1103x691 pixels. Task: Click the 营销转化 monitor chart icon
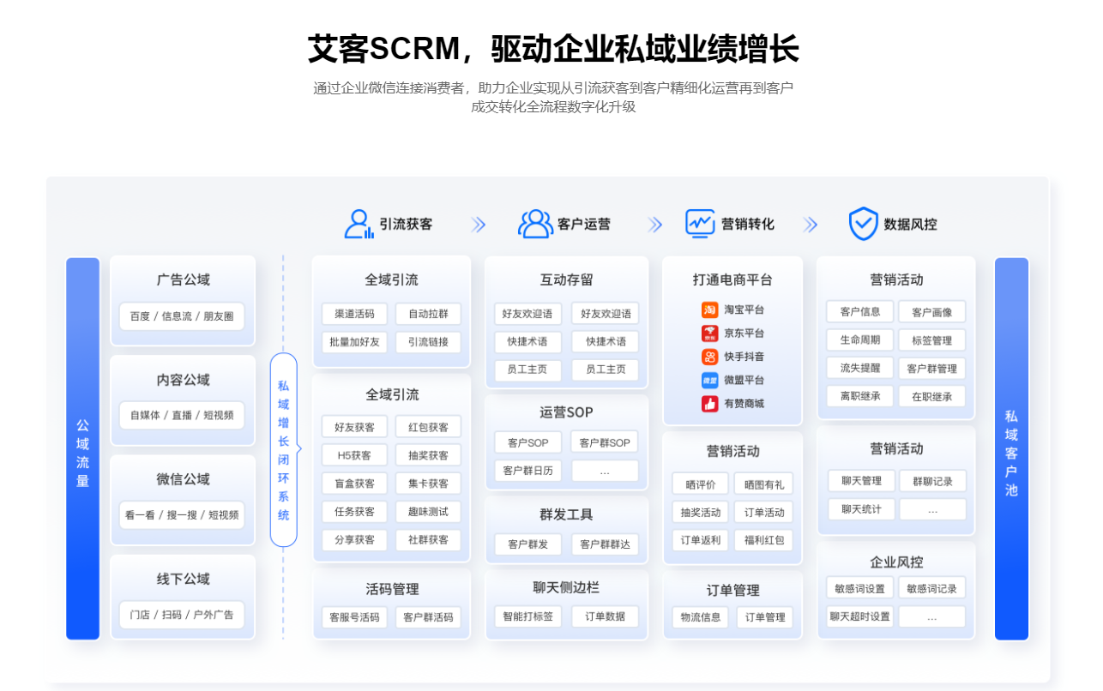tap(700, 224)
